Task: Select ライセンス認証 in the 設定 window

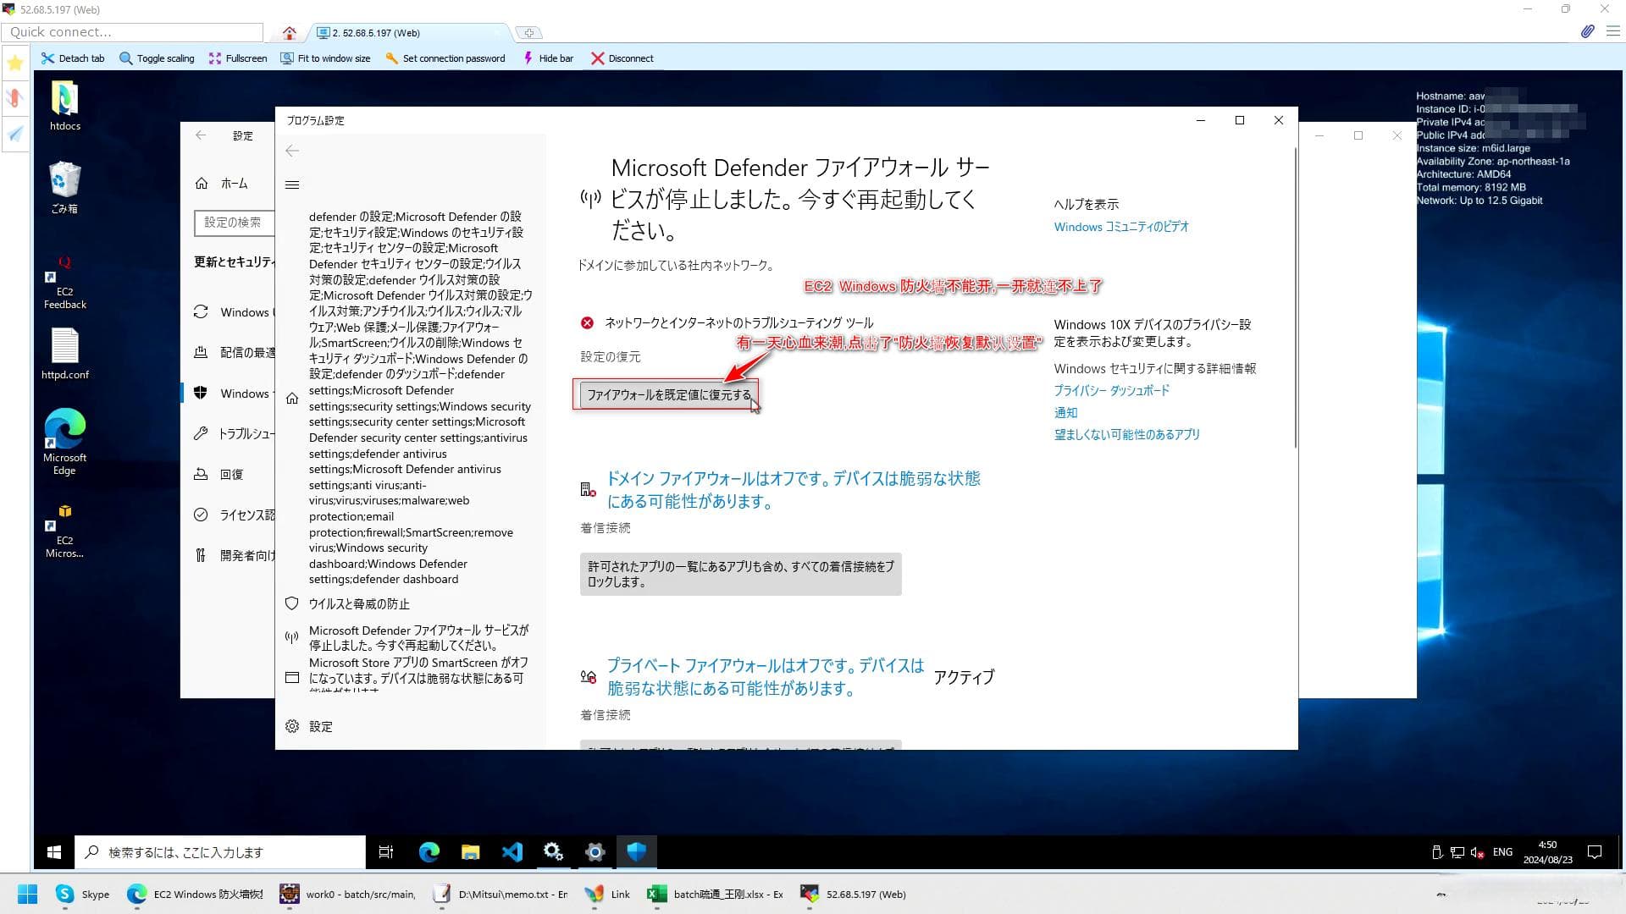Action: (x=235, y=515)
